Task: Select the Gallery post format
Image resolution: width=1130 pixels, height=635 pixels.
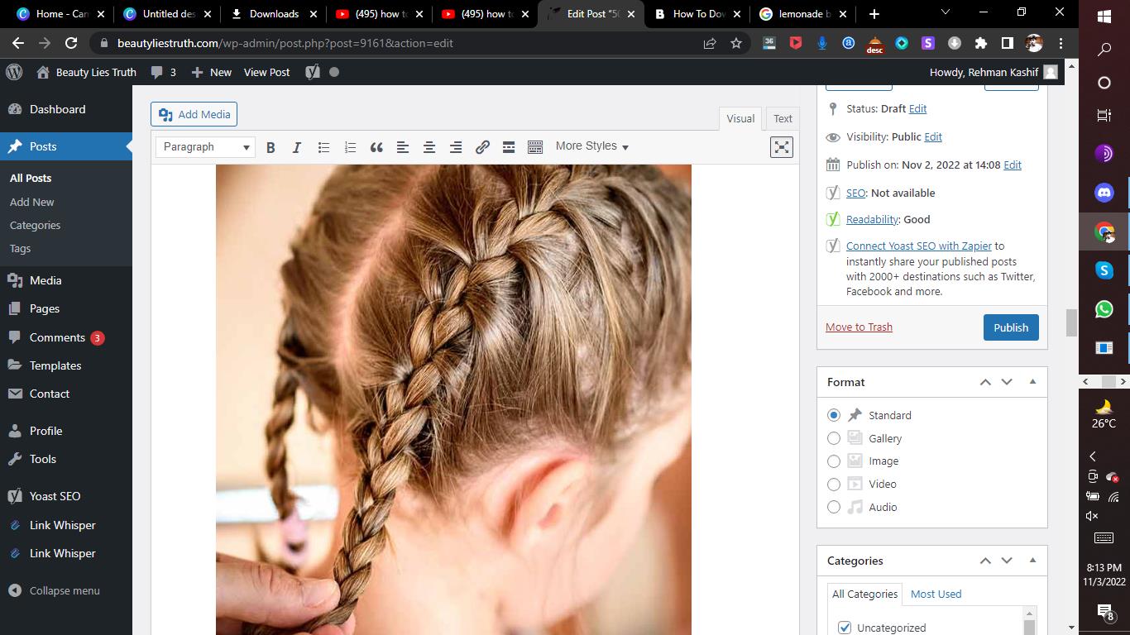Action: pos(834,438)
